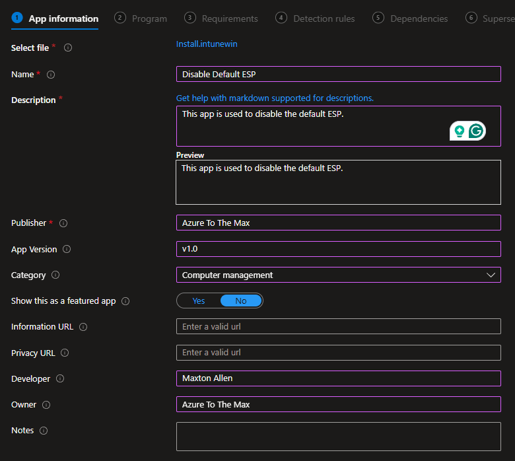
Task: Click the Privacy URL input field
Action: (x=338, y=353)
